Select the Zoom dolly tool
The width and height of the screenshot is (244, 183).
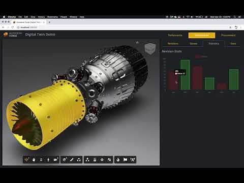click(x=41, y=160)
